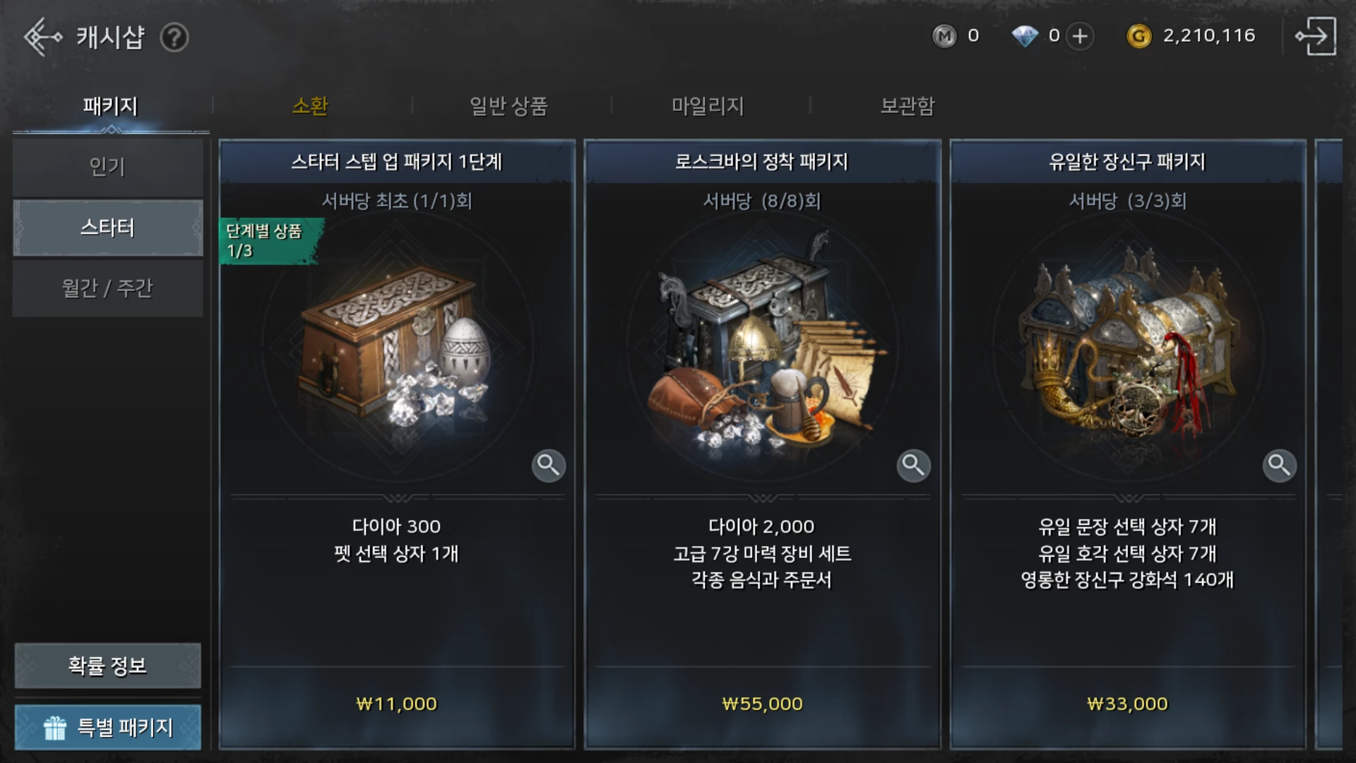Buy starter package for ₩11,000

[397, 704]
